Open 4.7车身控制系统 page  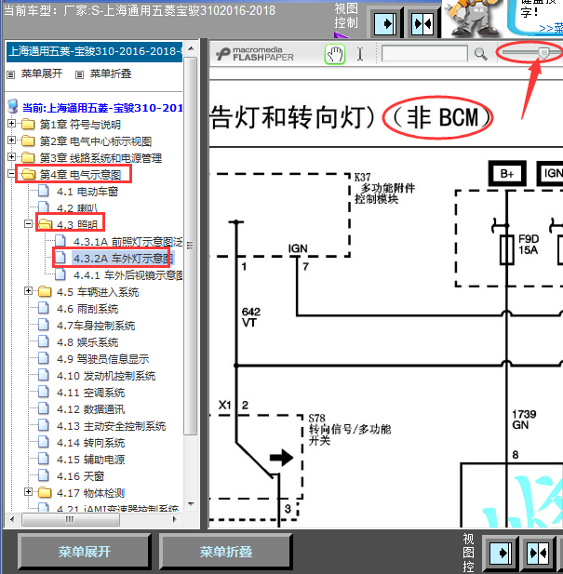click(x=96, y=326)
